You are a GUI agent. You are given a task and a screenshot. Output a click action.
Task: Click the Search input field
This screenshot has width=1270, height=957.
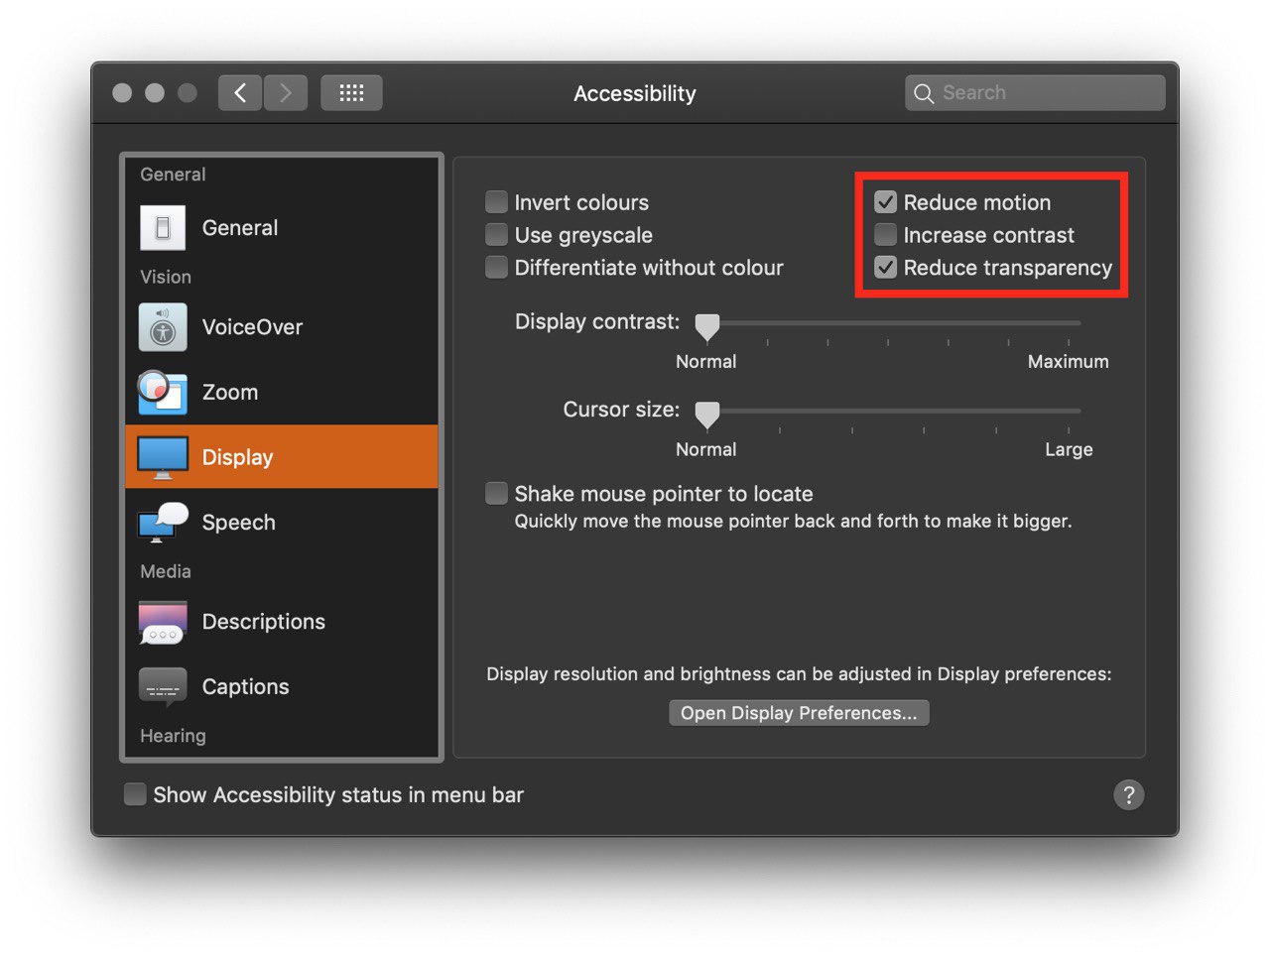1035,93
